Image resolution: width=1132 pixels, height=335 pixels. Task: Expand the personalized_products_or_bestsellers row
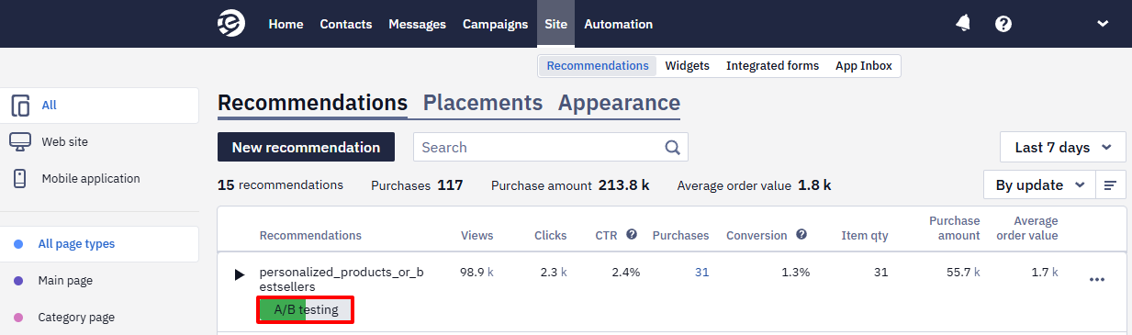[x=240, y=274]
